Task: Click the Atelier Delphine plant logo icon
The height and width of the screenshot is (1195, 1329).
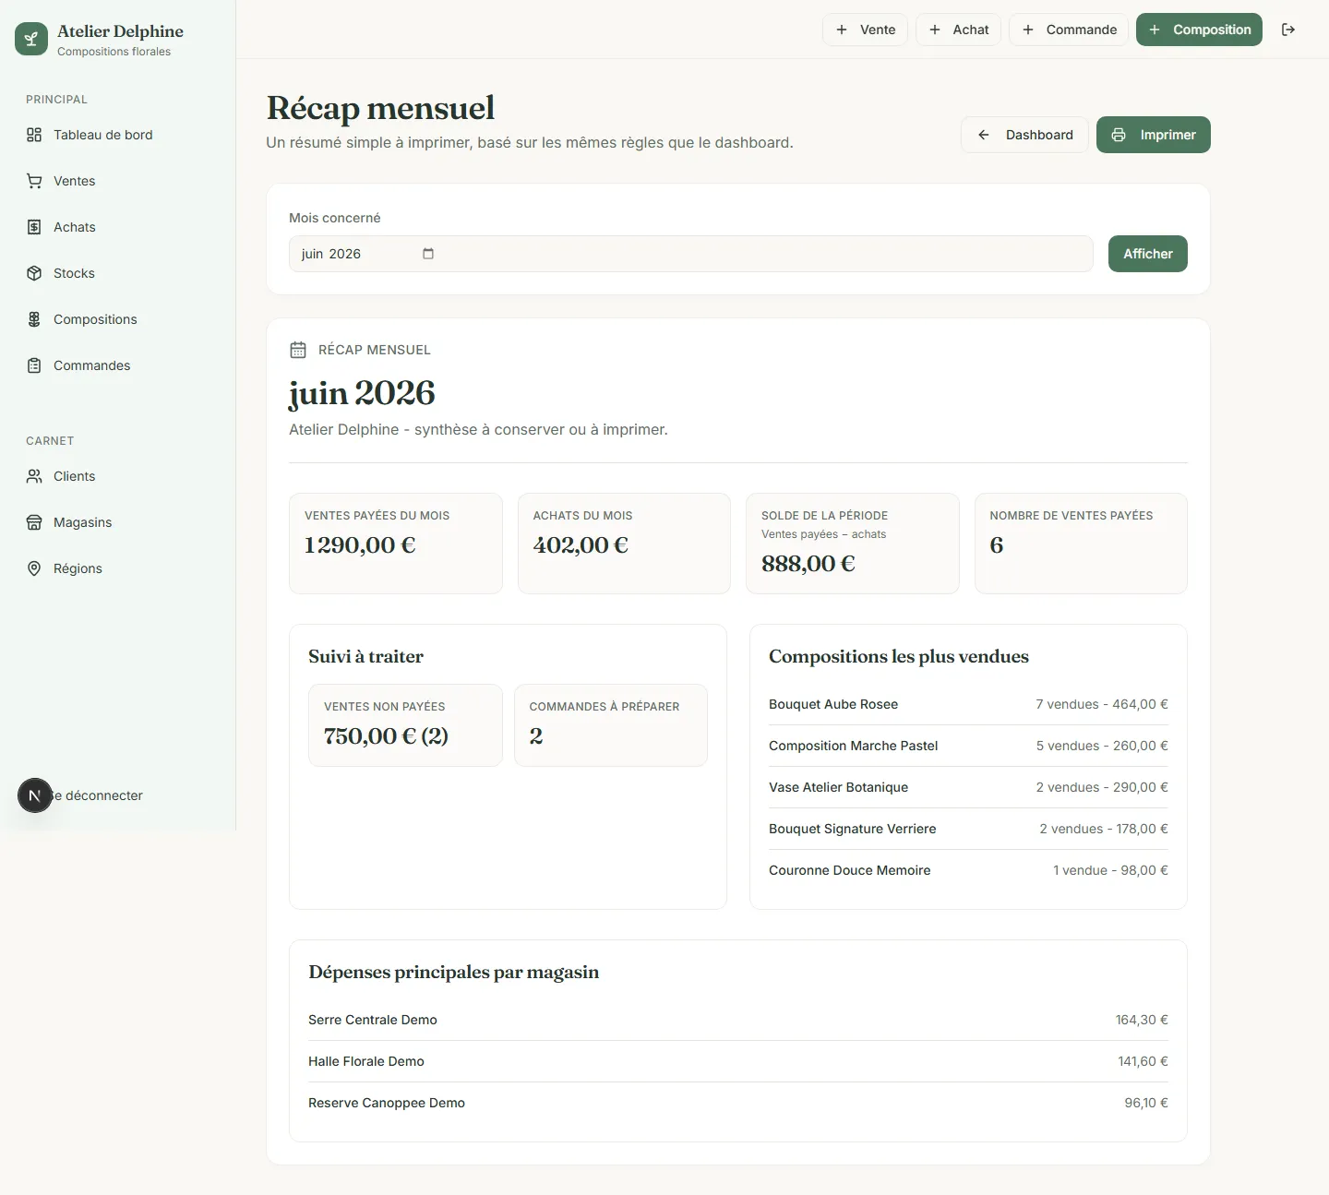Action: coord(31,39)
